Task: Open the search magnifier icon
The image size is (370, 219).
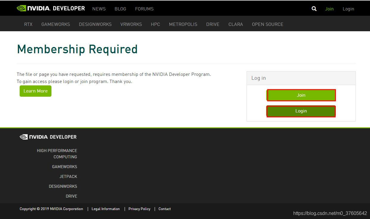Action: pos(314,9)
